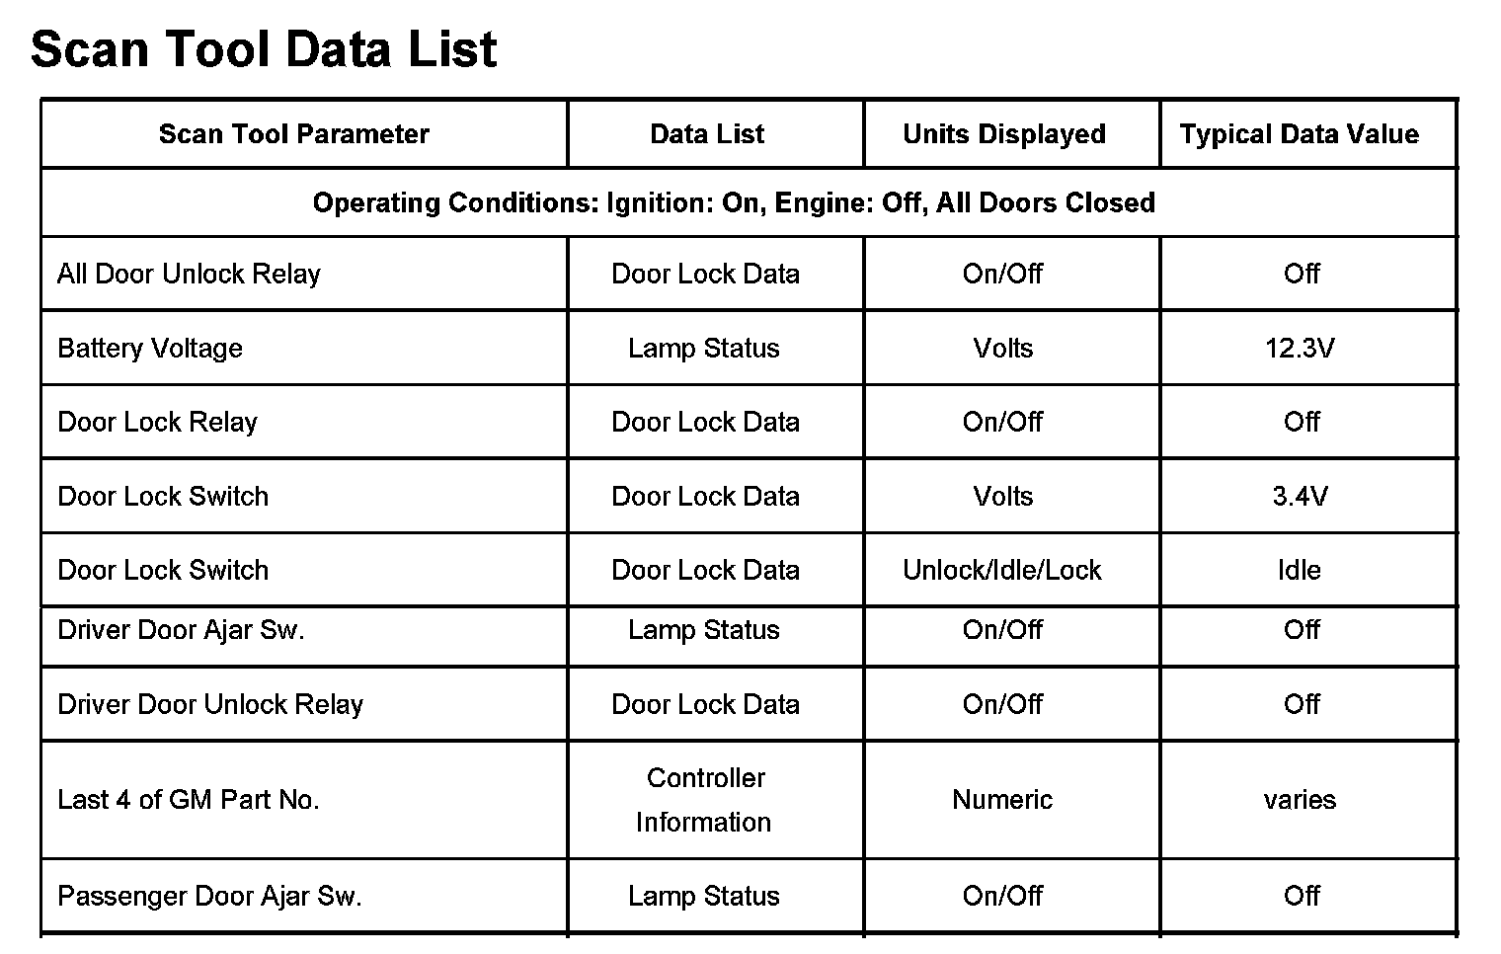The height and width of the screenshot is (954, 1501).
Task: Click the Controller Information data list cell
Action: tap(705, 799)
